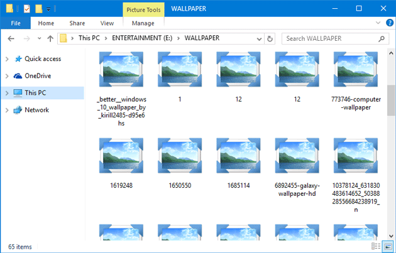Select Network in navigation pane

pos(36,110)
